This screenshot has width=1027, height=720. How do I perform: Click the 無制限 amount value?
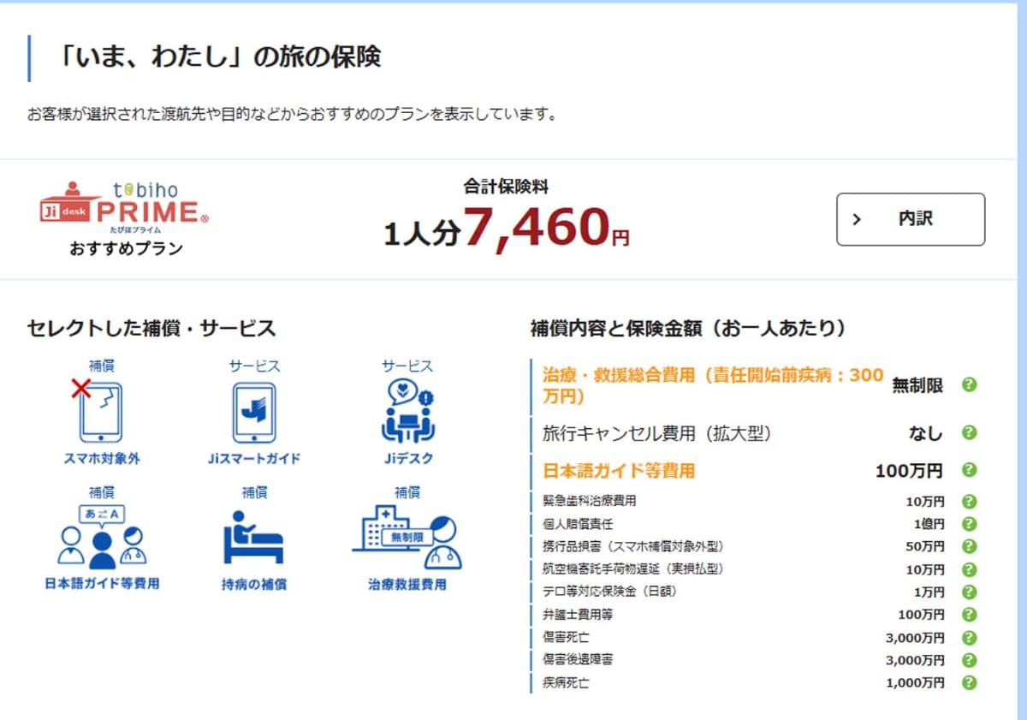917,385
